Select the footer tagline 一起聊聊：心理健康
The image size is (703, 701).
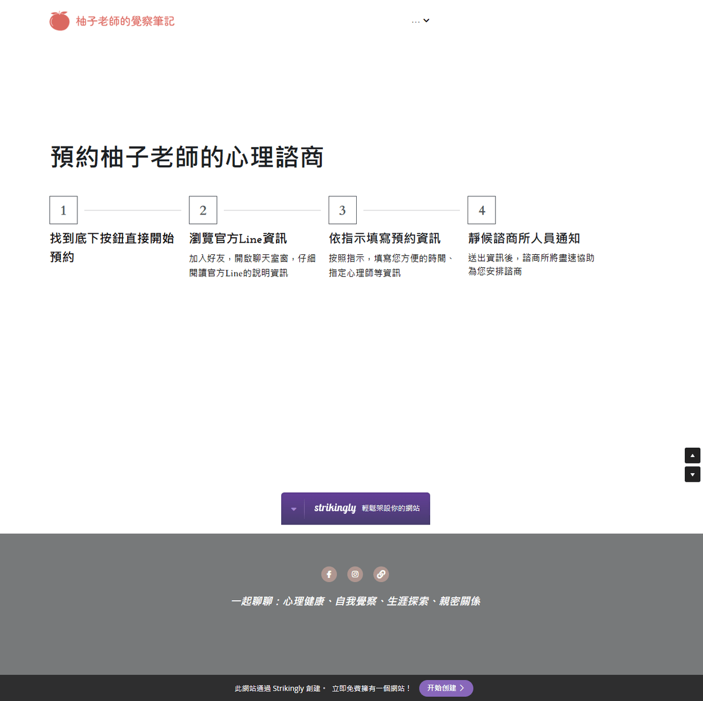356,601
